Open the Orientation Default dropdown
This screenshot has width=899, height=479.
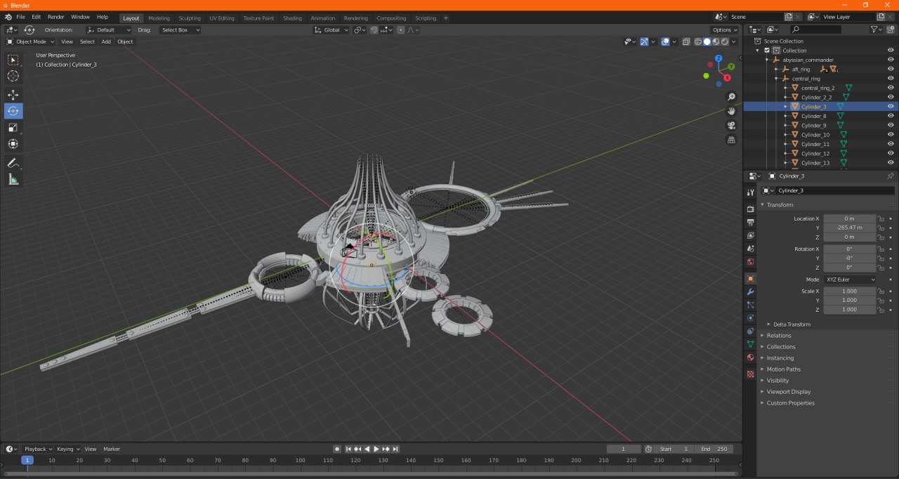[109, 30]
